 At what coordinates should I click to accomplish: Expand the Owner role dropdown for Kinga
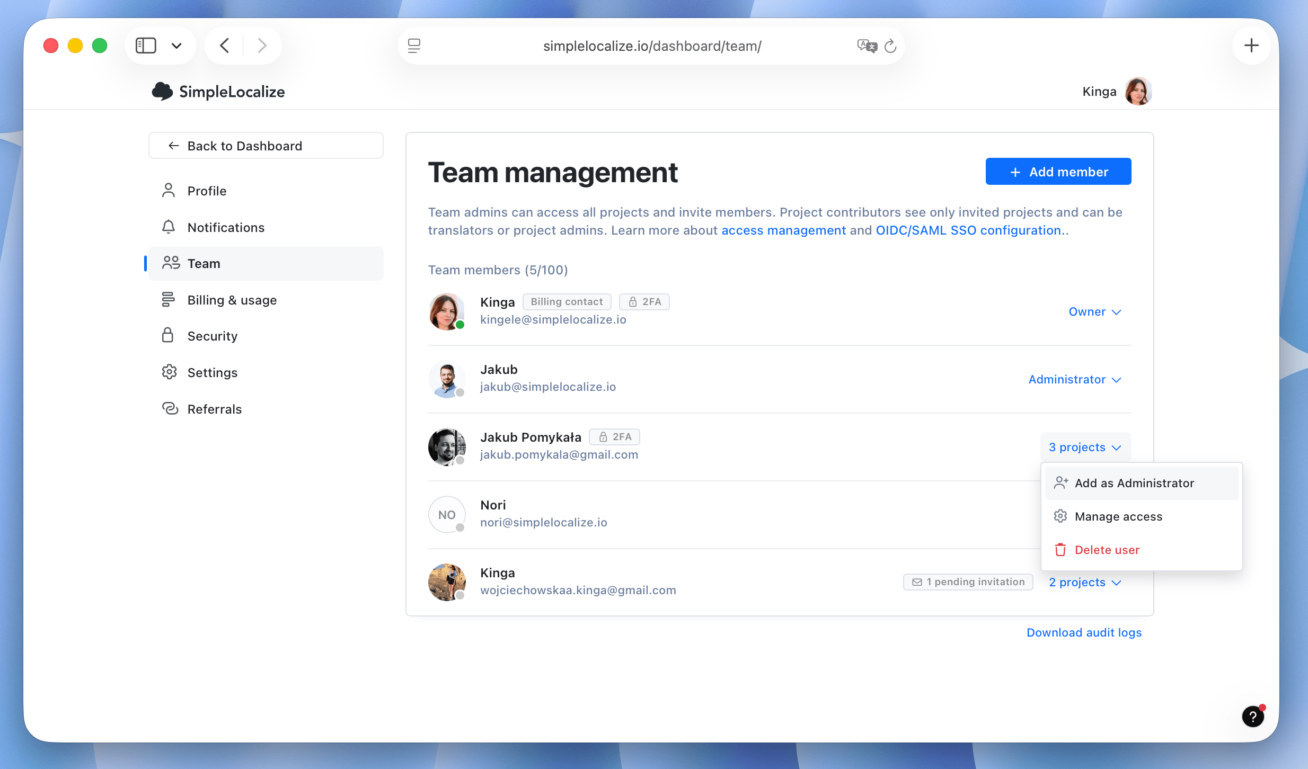(x=1095, y=312)
